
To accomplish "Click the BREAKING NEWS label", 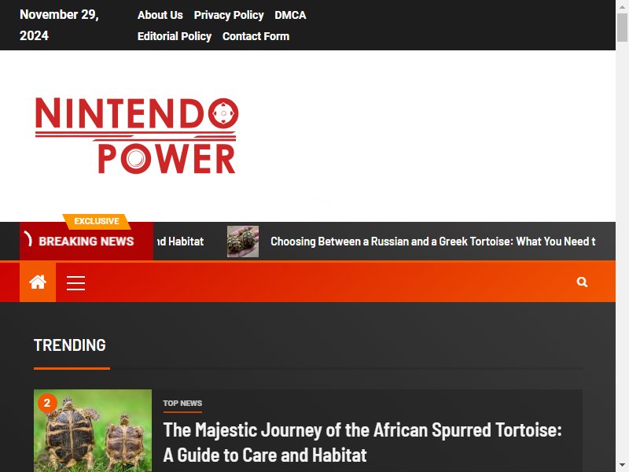I will point(86,242).
